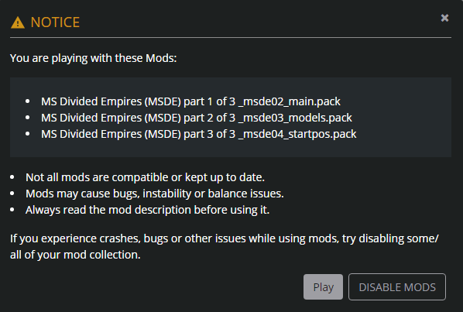Click the bullet beside 'Always read the mod description'
This screenshot has width=463, height=312.
point(12,210)
